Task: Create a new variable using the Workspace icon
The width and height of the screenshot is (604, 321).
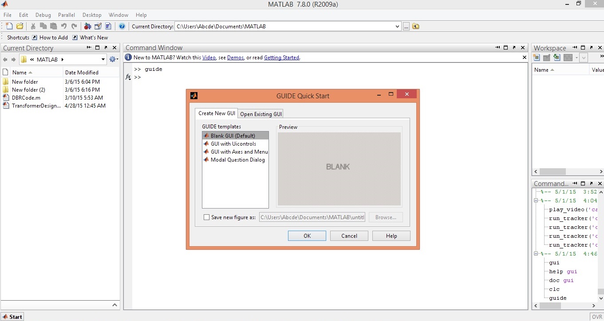Action: (x=537, y=57)
